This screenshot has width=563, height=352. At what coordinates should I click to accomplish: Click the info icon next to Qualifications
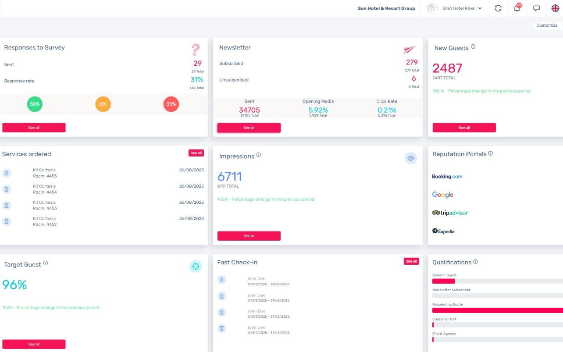[x=475, y=262]
